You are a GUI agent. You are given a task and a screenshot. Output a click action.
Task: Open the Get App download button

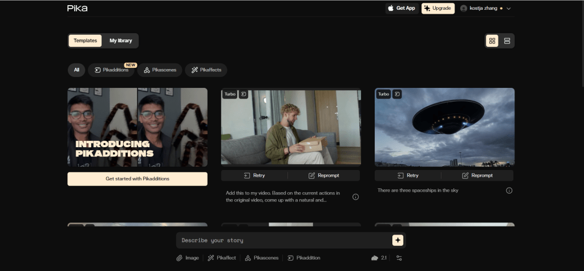[401, 8]
